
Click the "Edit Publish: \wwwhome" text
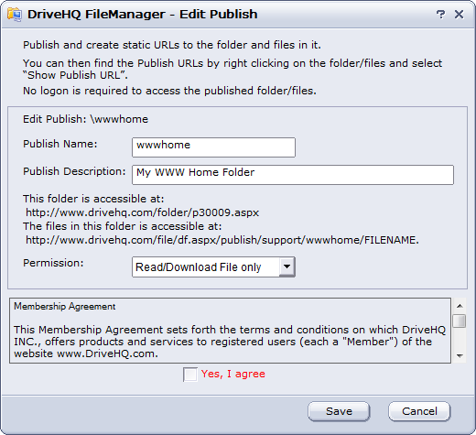coord(85,119)
